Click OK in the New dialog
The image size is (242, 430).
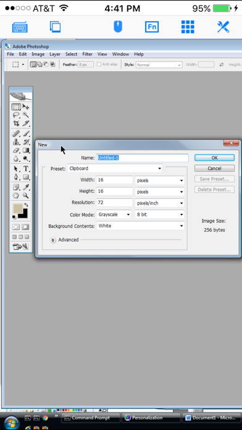(215, 158)
